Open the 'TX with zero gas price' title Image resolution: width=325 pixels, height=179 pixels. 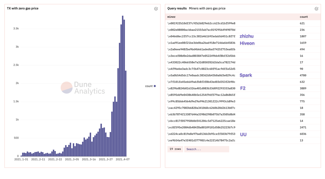click(x=23, y=8)
